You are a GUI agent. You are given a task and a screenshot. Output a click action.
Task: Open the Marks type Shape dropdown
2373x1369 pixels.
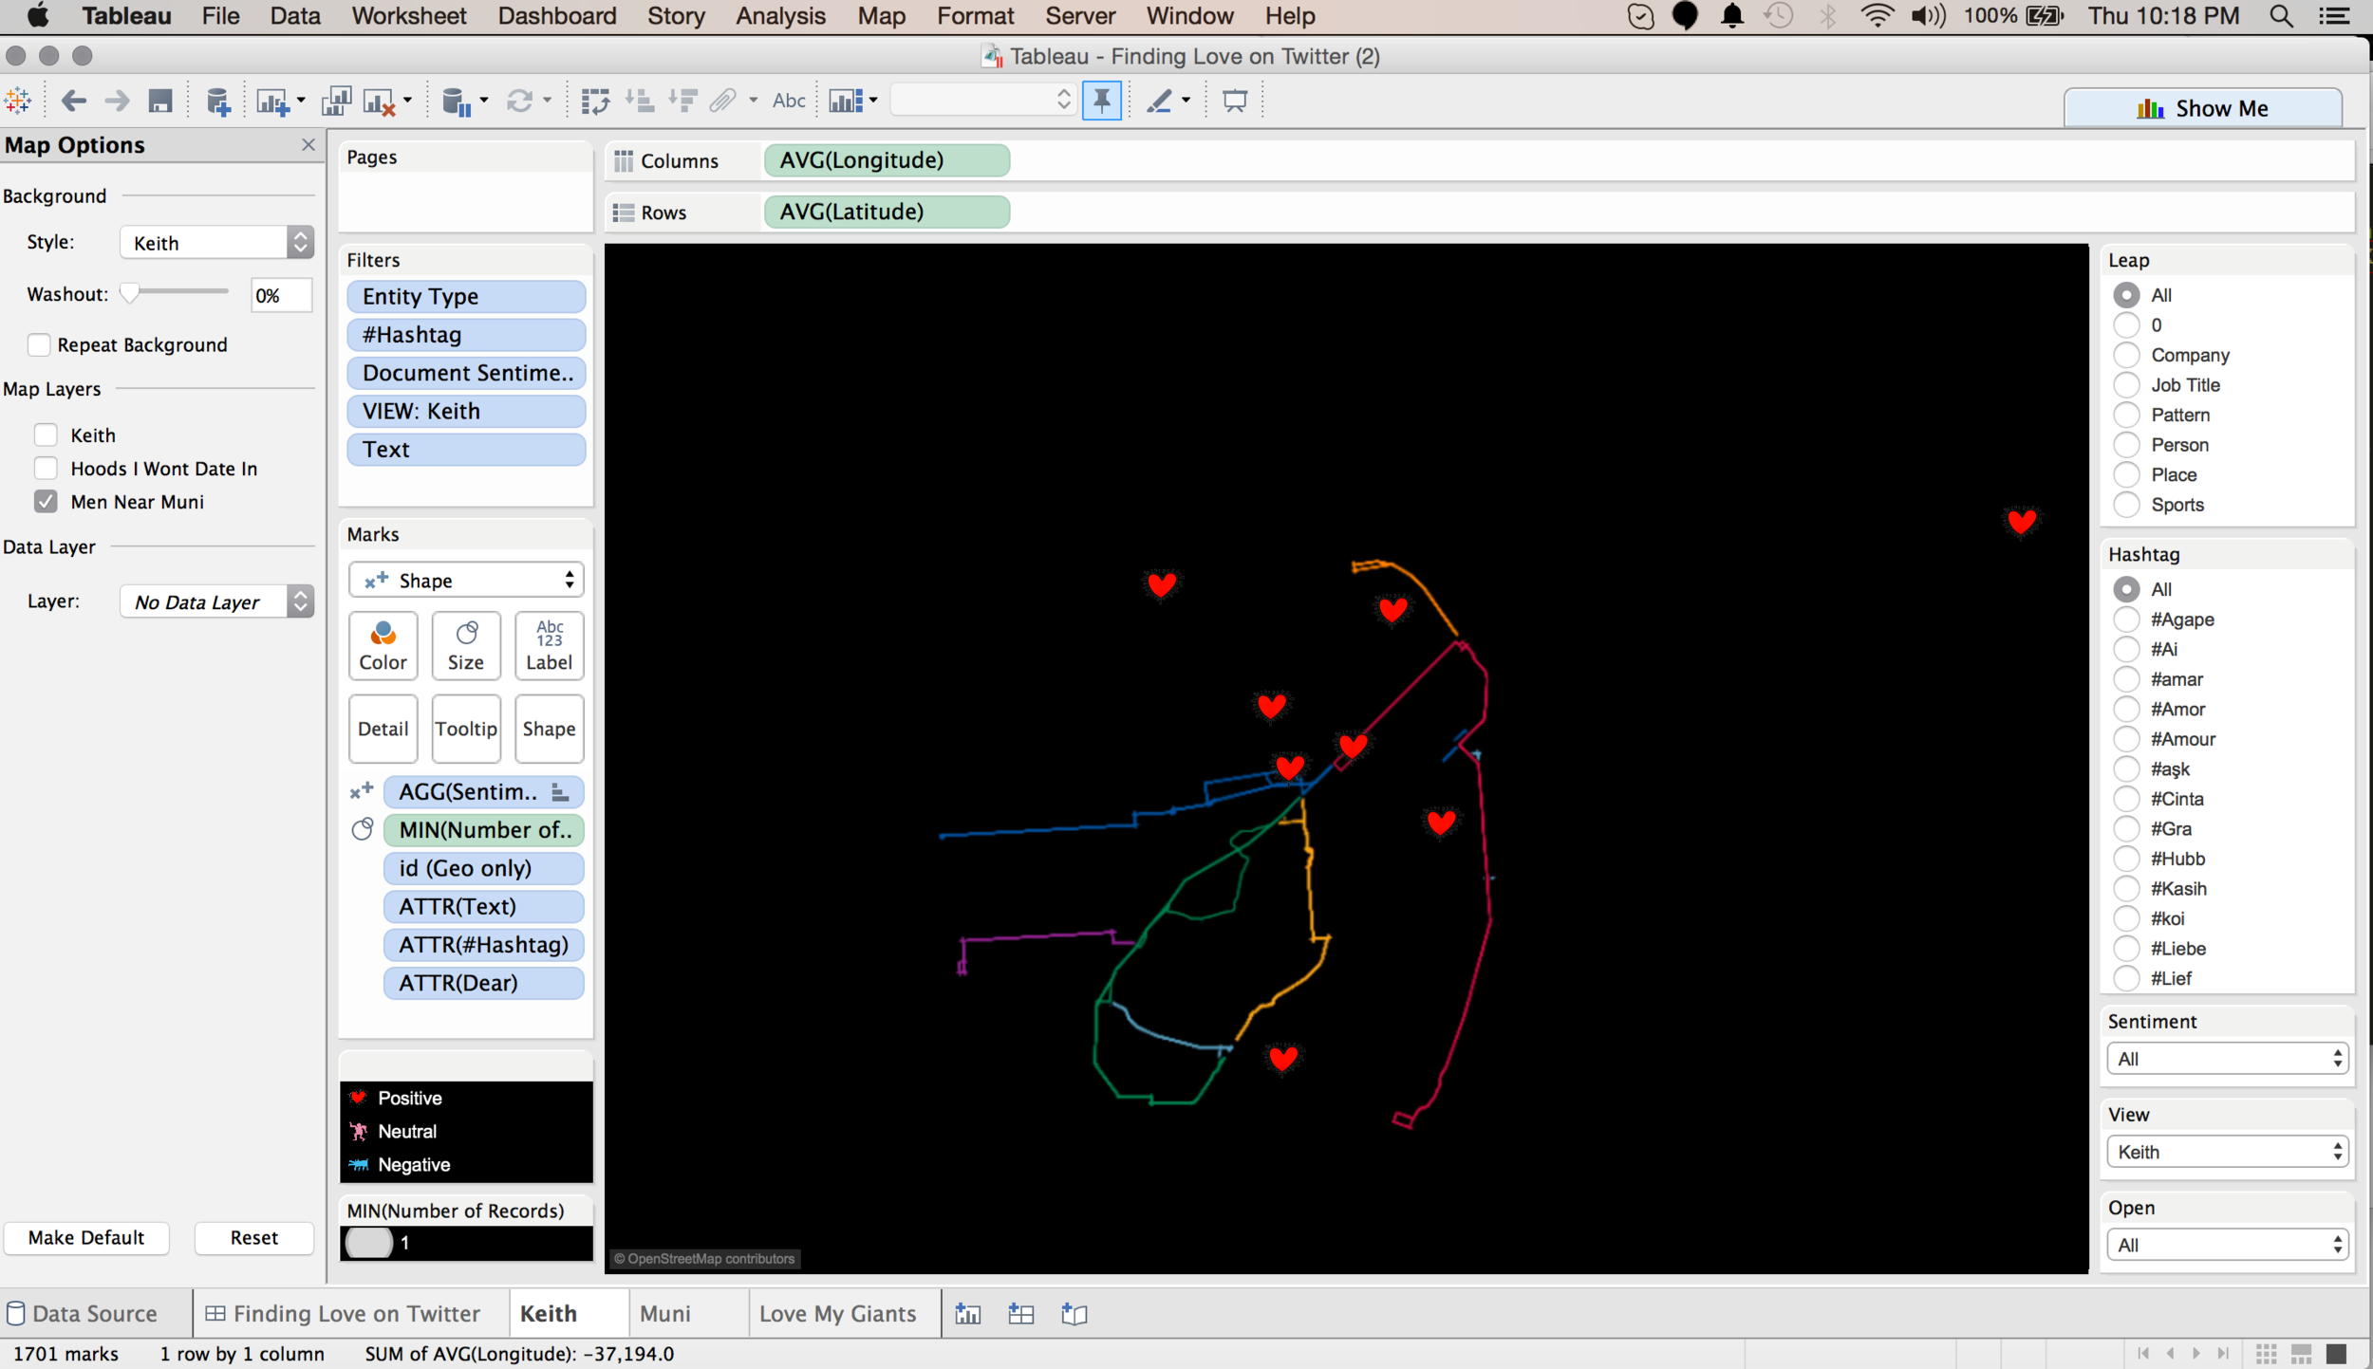click(466, 581)
